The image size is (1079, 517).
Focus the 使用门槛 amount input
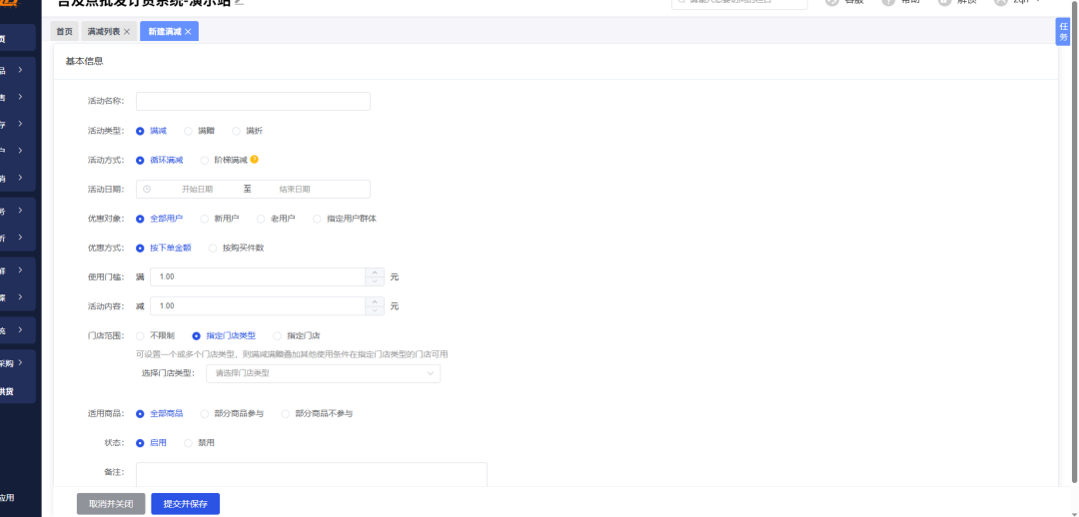point(258,277)
